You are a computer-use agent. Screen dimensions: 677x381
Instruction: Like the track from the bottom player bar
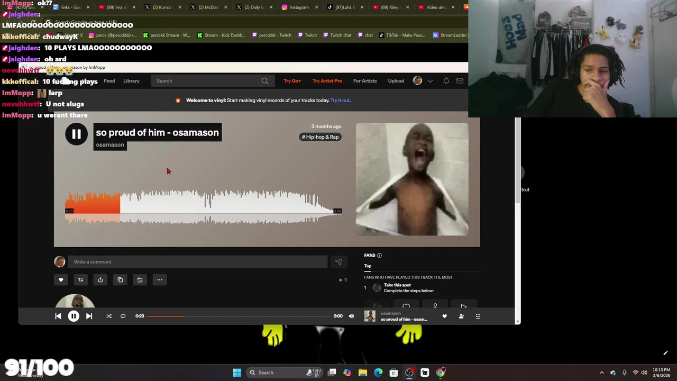coord(444,316)
